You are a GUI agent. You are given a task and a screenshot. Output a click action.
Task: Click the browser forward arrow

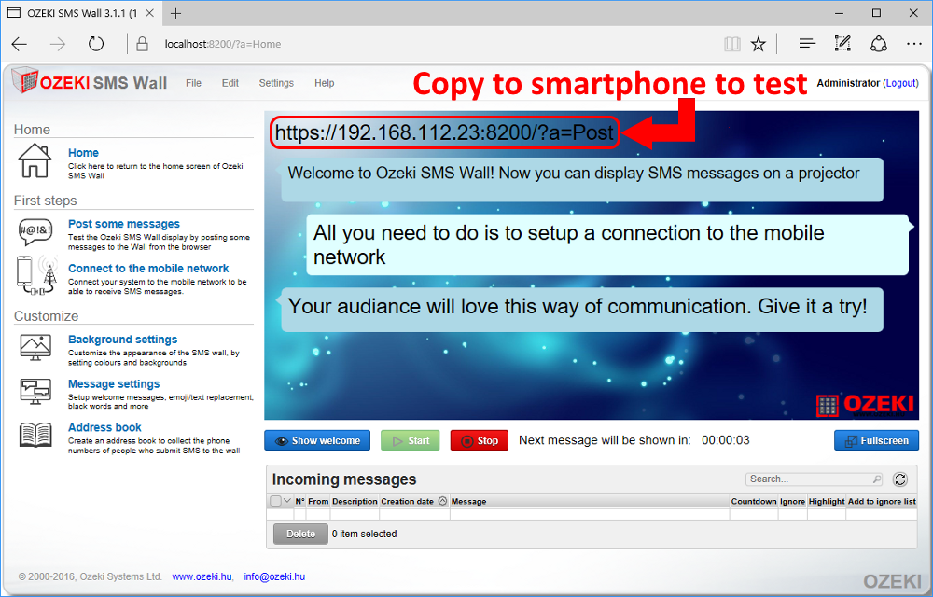click(58, 44)
